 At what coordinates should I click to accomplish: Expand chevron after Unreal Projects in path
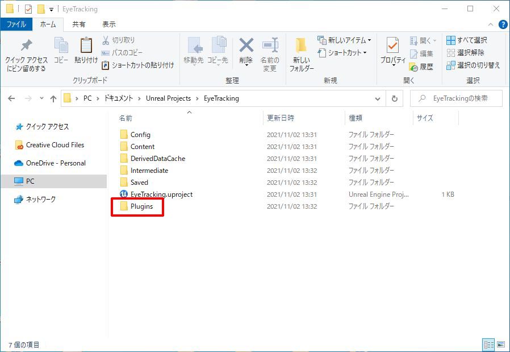[197, 98]
